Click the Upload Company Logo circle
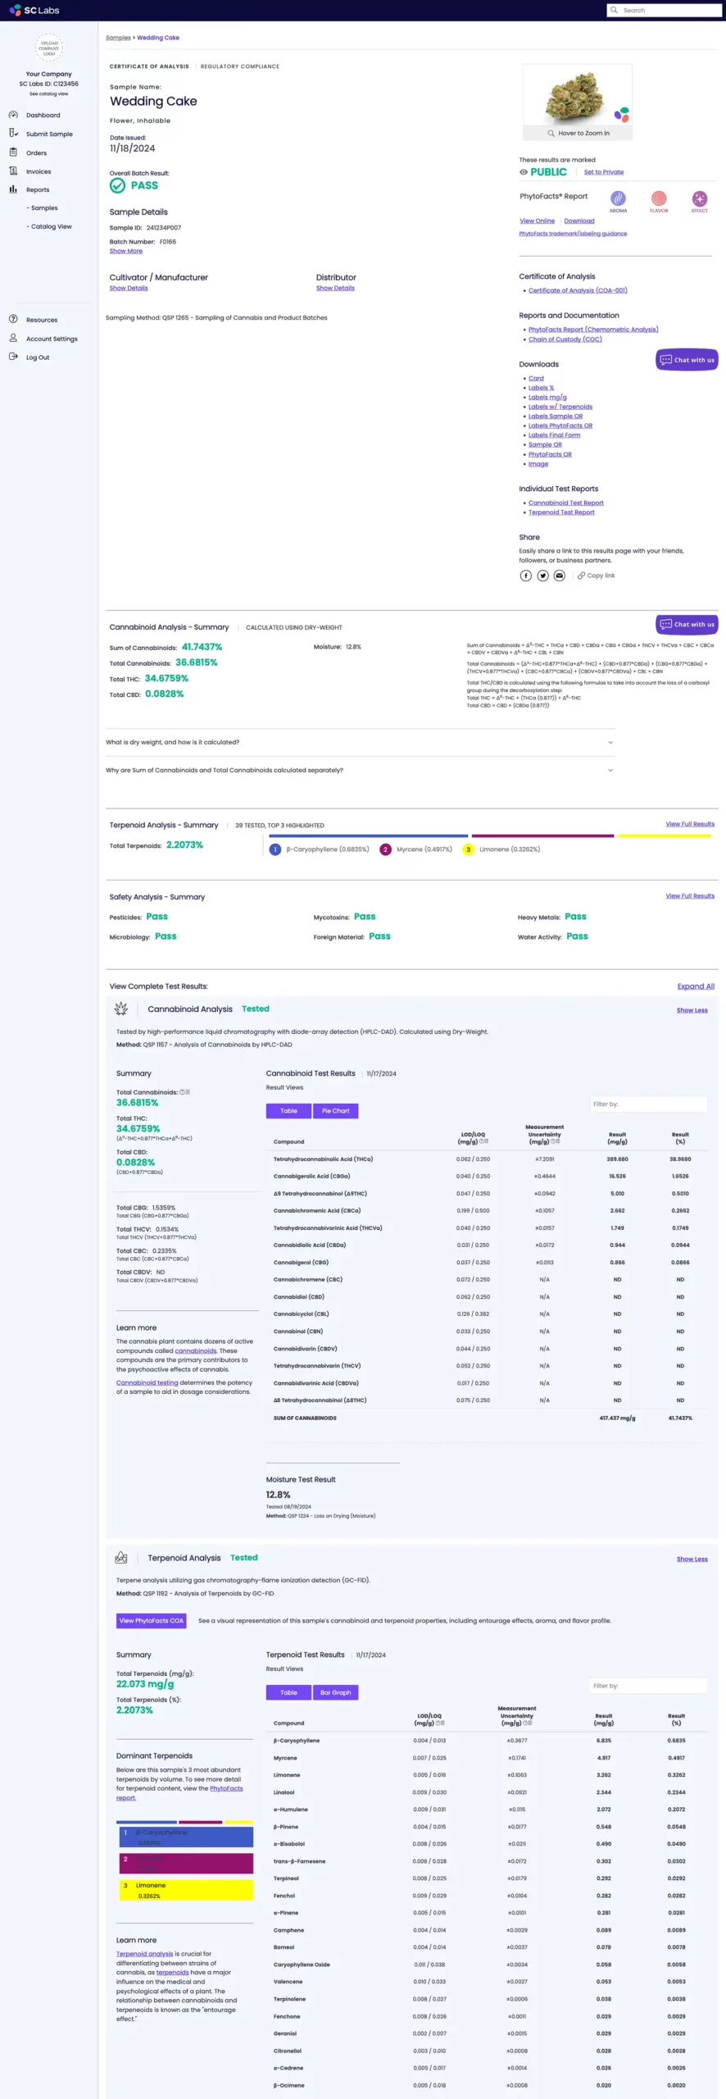The image size is (726, 2099). [49, 48]
